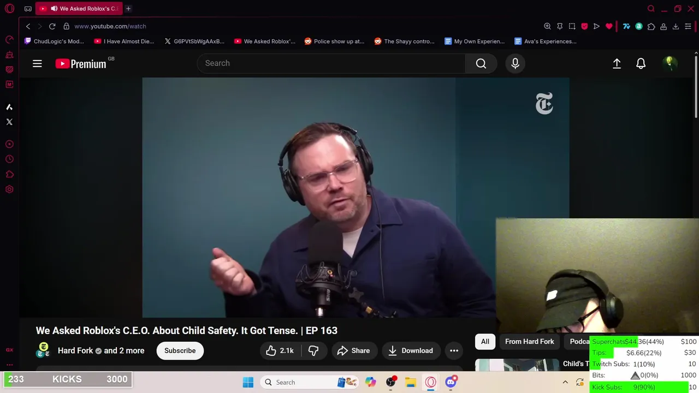Share the video
The image size is (699, 393).
[353, 350]
